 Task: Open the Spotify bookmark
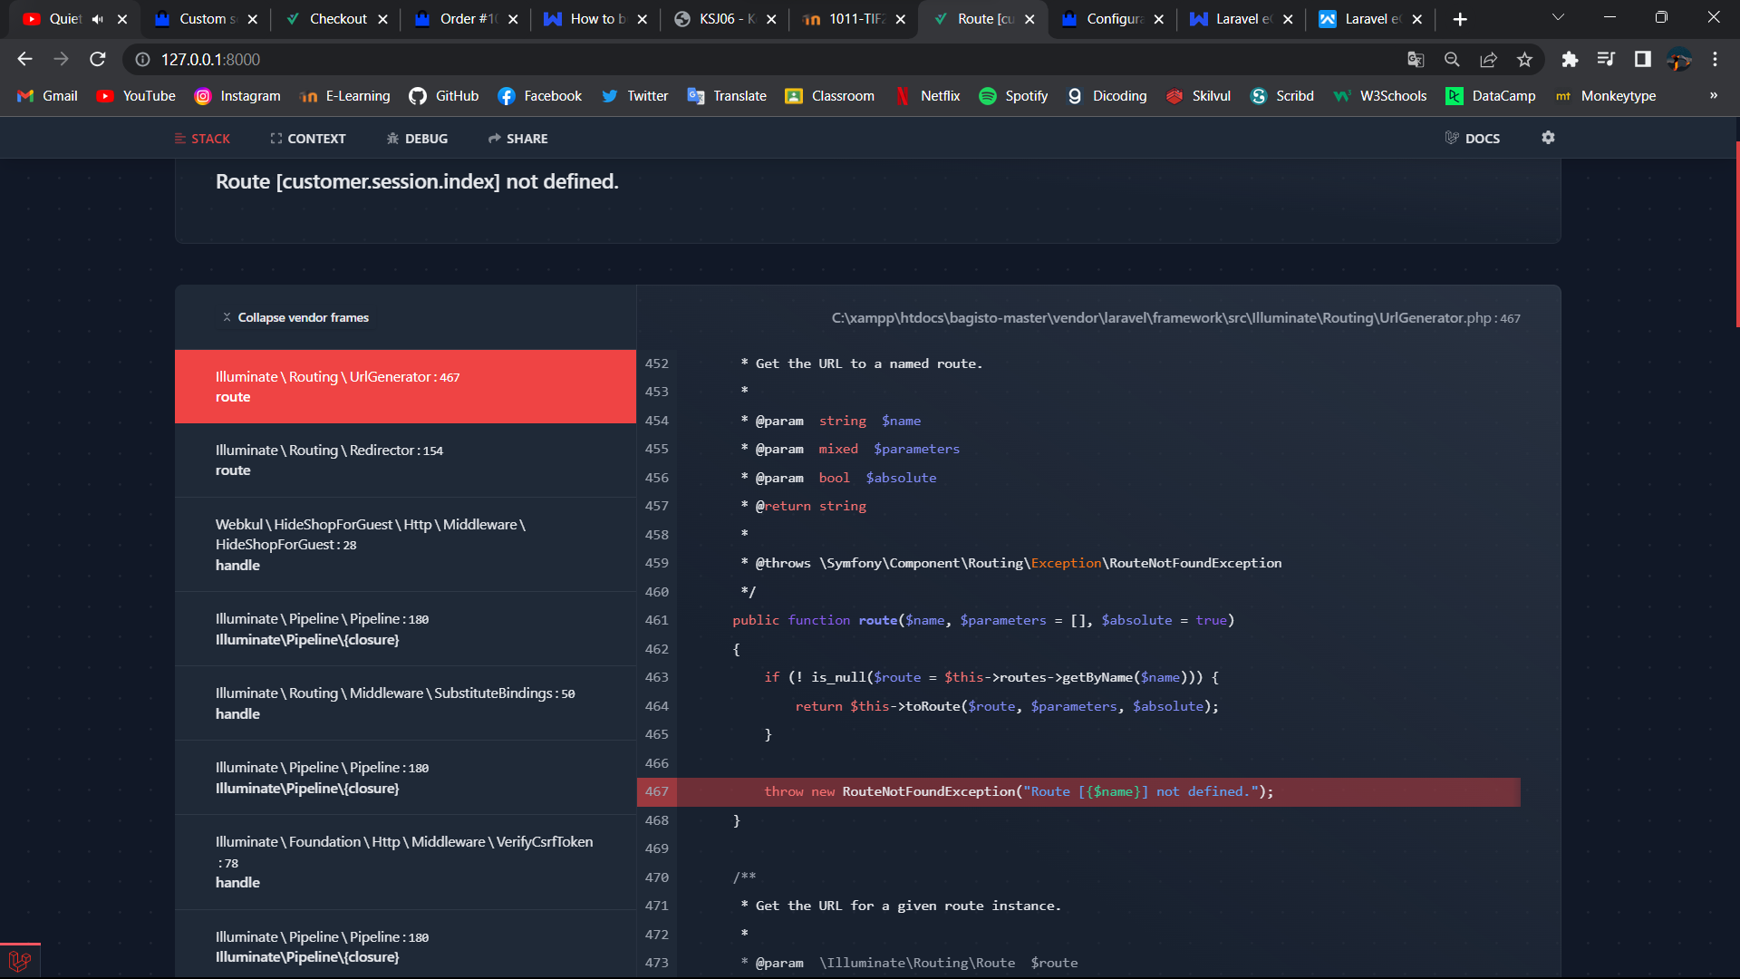pyautogui.click(x=1013, y=95)
